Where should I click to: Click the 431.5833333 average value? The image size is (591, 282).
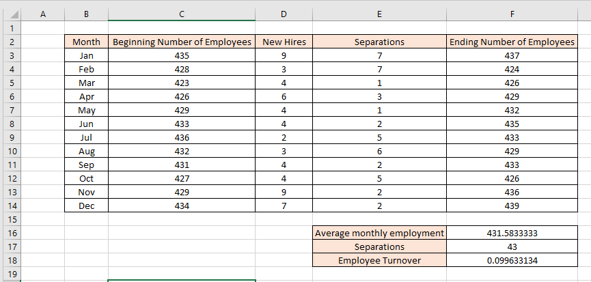[512, 233]
